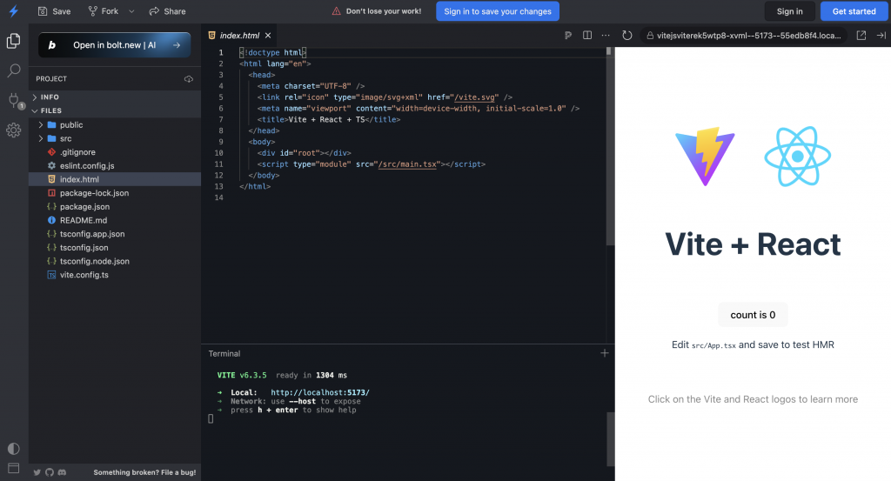Image resolution: width=891 pixels, height=481 pixels.
Task: Open the Twitter icon in footer
Action: click(x=37, y=472)
